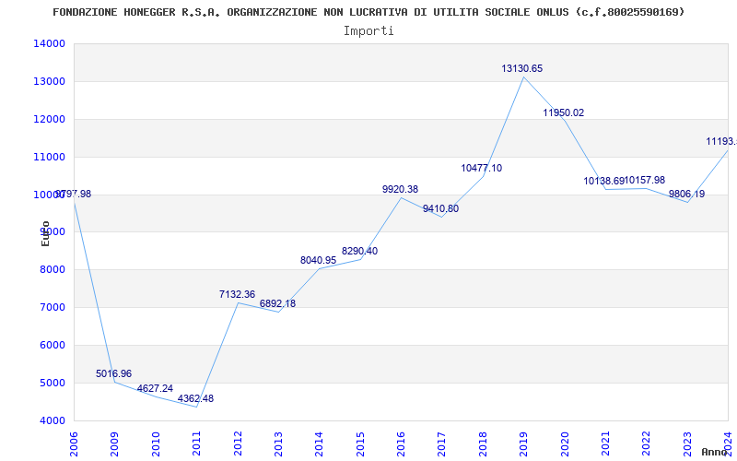This screenshot has width=737, height=461.
Task: Select the 10477.10 data label
Action: point(481,169)
